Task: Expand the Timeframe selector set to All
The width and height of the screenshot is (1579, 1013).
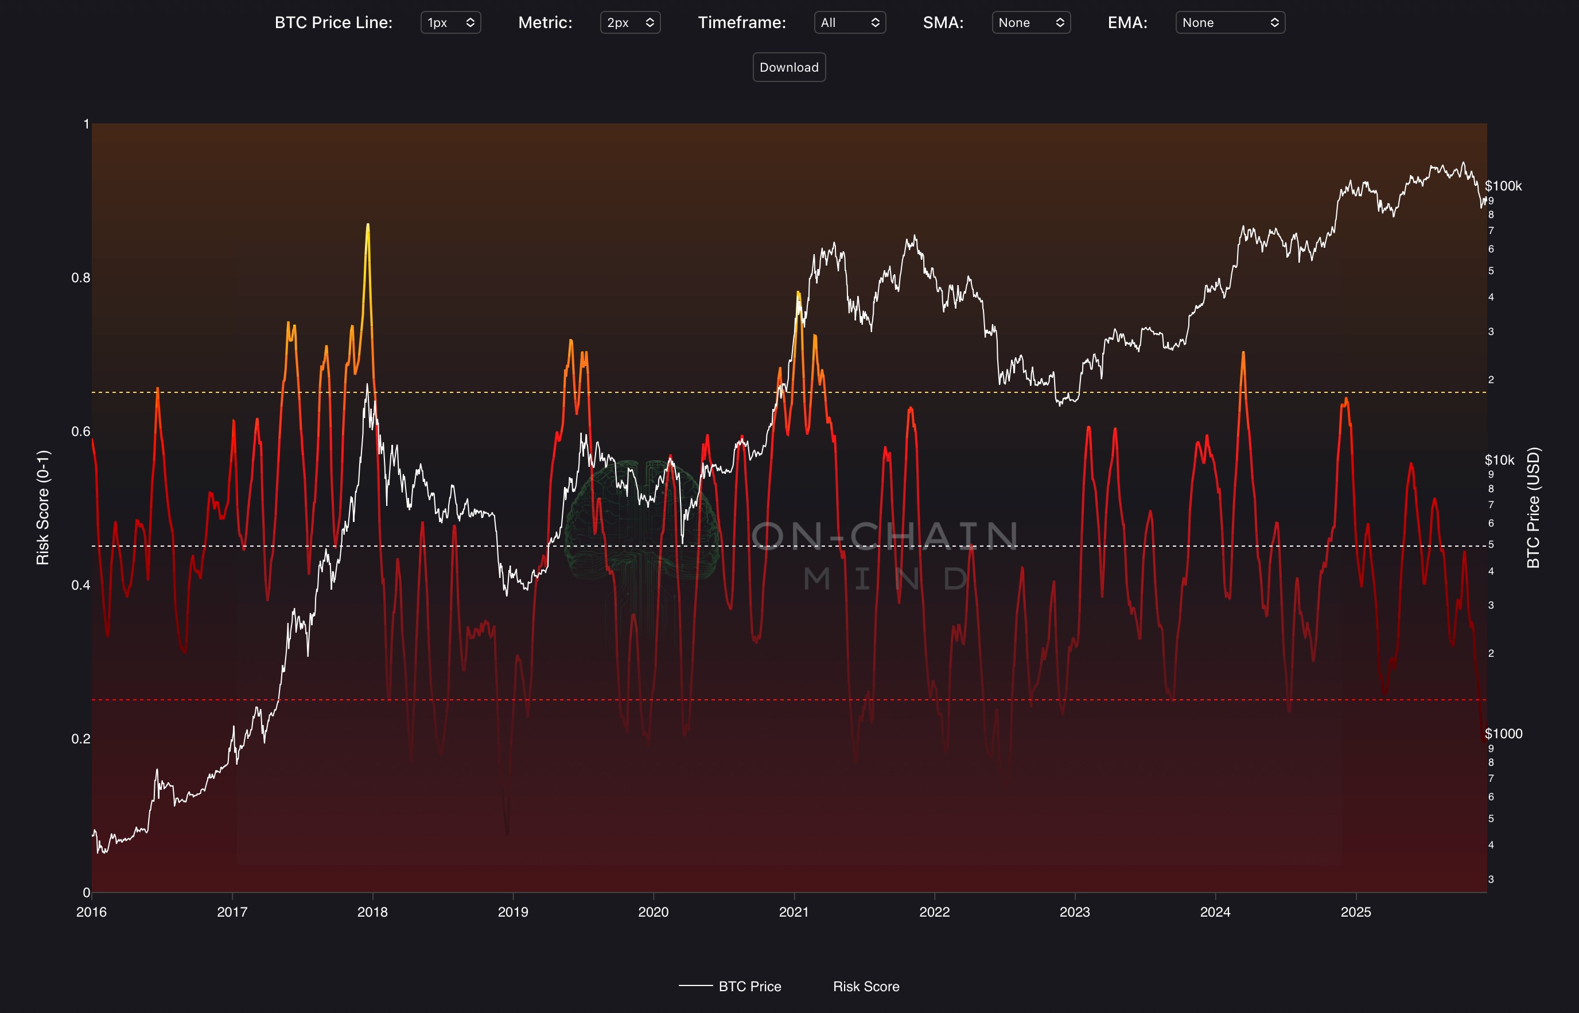Action: (849, 22)
